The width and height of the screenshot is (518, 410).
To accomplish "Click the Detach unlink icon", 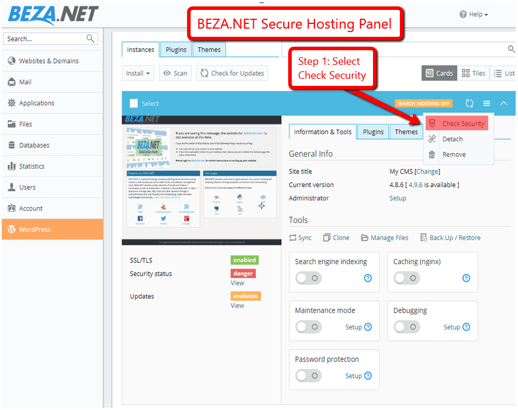I will coord(432,139).
